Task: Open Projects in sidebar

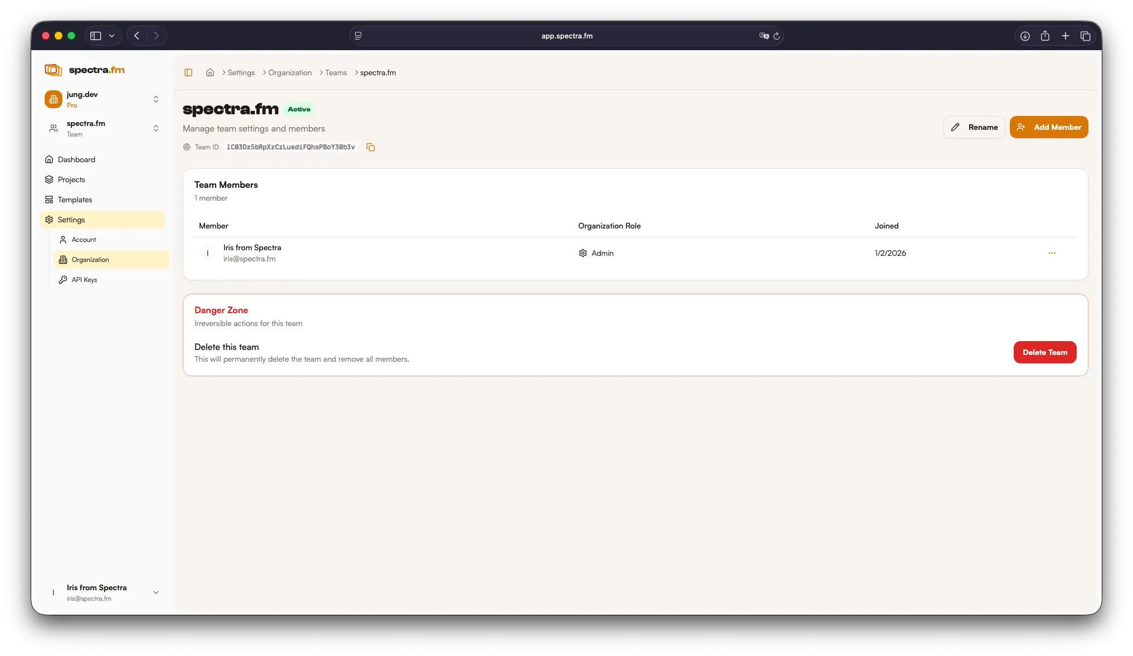Action: click(x=71, y=179)
